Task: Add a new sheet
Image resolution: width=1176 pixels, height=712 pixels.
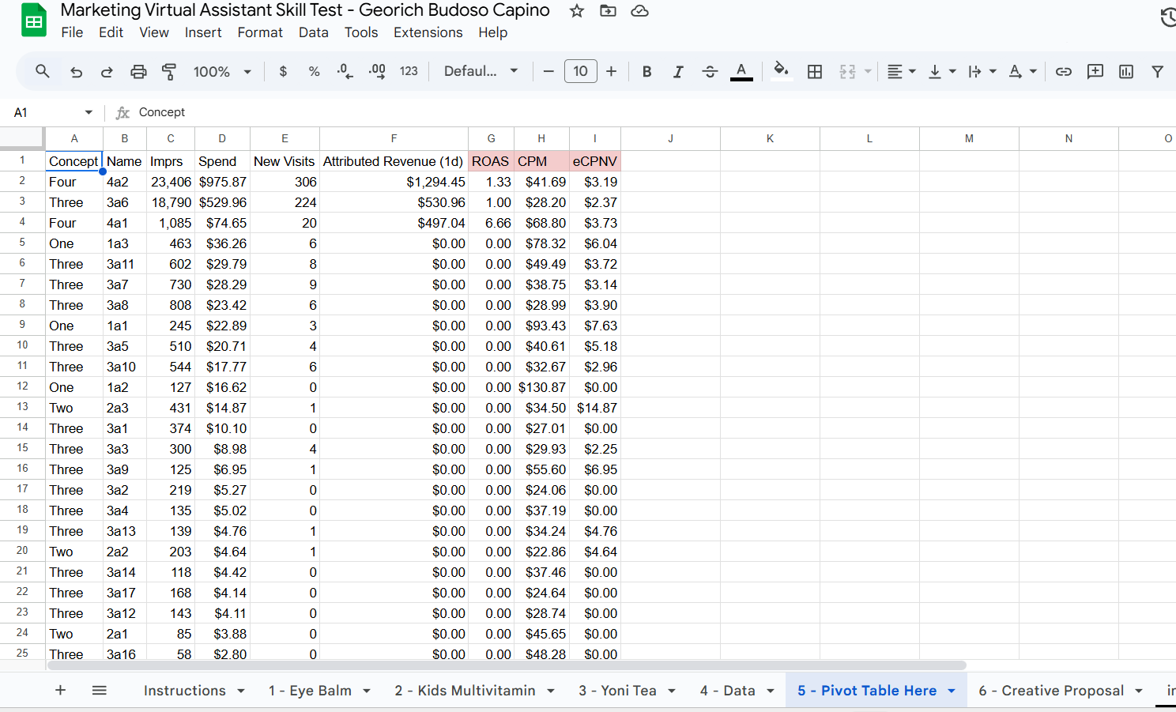Action: click(x=60, y=691)
